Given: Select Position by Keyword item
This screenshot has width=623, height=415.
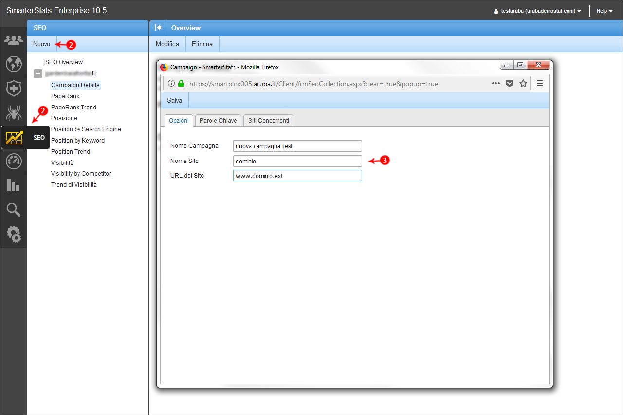Looking at the screenshot, I should click(78, 141).
